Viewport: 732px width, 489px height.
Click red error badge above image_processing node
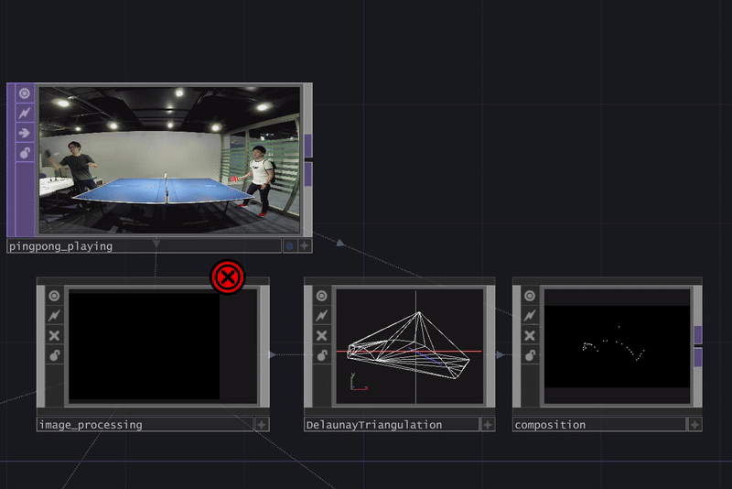coord(228,277)
